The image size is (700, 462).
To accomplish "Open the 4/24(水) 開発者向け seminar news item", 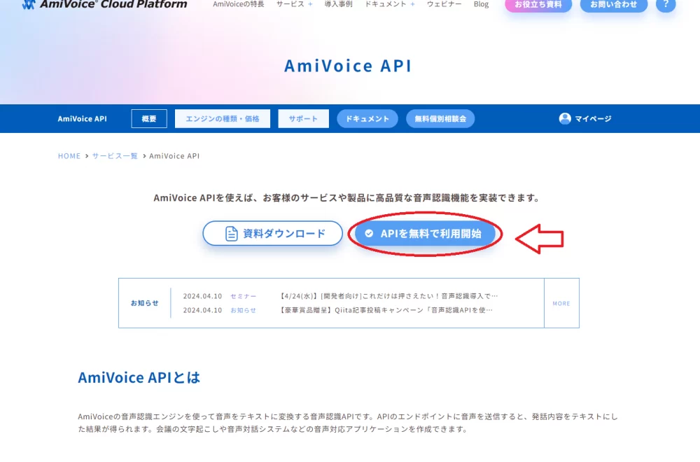I will [388, 296].
